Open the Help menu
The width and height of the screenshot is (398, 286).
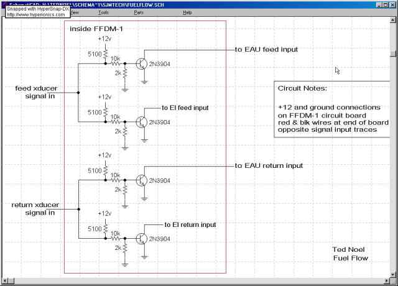click(x=187, y=12)
